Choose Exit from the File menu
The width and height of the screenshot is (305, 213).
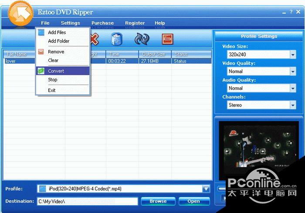[63, 90]
